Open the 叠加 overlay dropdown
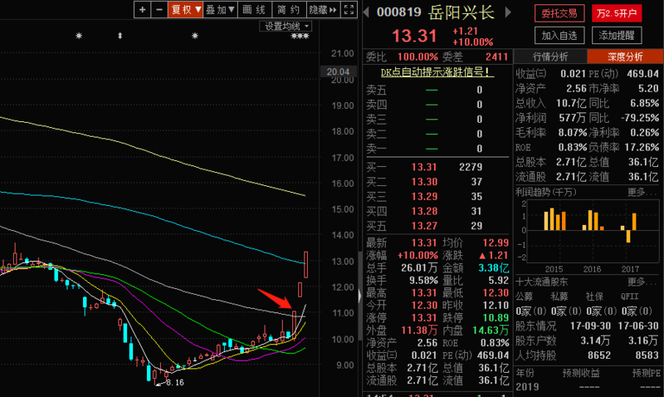The width and height of the screenshot is (664, 397). pos(220,10)
